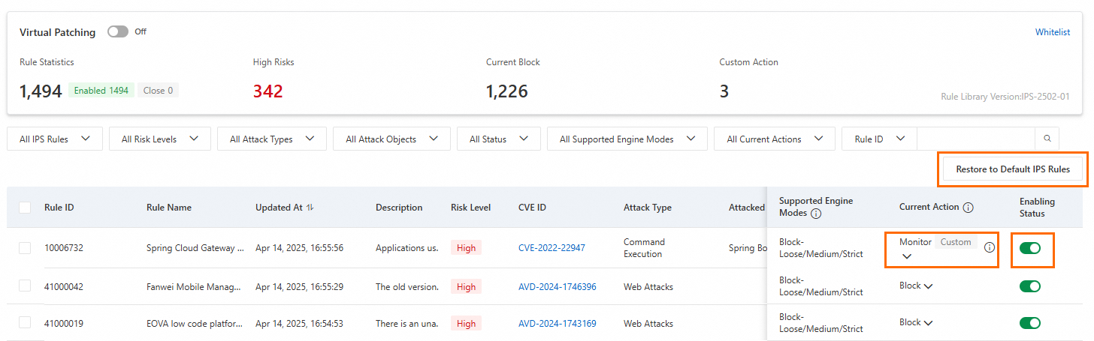1094x341 pixels.
Task: Click timestamp Apr 14, 2025, 16:55:56
Action: click(x=299, y=248)
